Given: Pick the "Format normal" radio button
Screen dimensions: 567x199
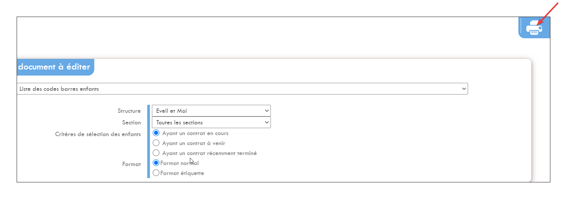Looking at the screenshot, I should pos(156,163).
